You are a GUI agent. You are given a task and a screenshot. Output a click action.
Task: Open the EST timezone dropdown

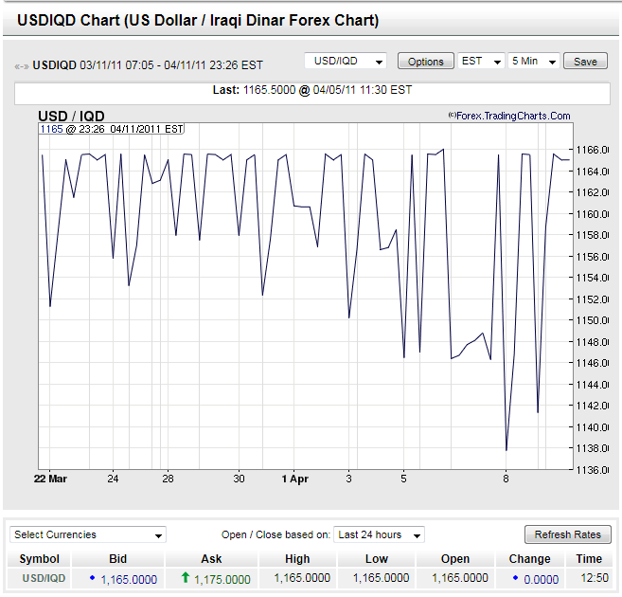[x=481, y=62]
